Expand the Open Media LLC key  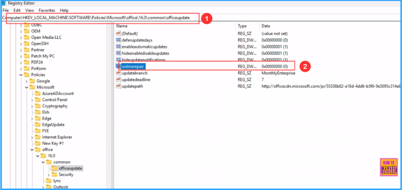[x=21, y=37]
